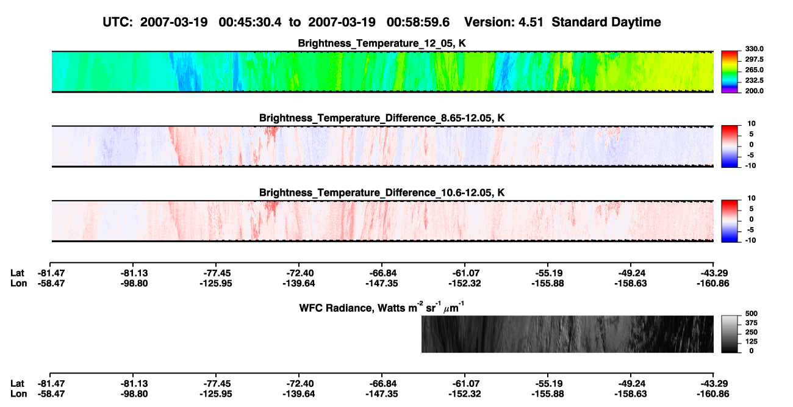The width and height of the screenshot is (793, 407).
Task: Click longitude -125.95 on the axis below WFC Radiance
Action: click(x=215, y=394)
